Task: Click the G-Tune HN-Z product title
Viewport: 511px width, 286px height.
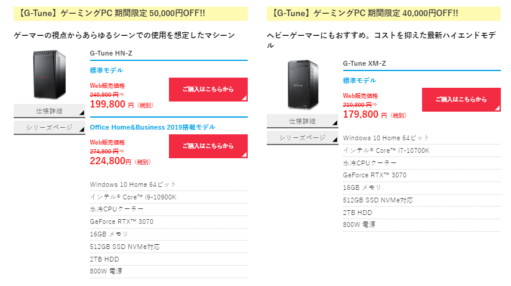Action: tap(111, 53)
